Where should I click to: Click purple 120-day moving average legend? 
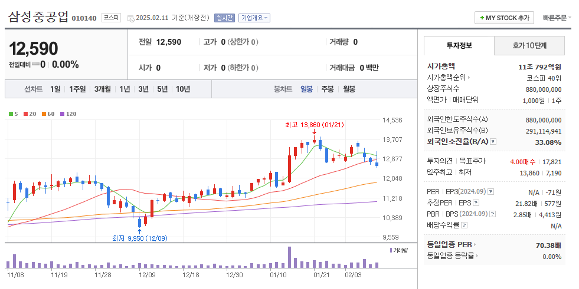tap(68, 114)
